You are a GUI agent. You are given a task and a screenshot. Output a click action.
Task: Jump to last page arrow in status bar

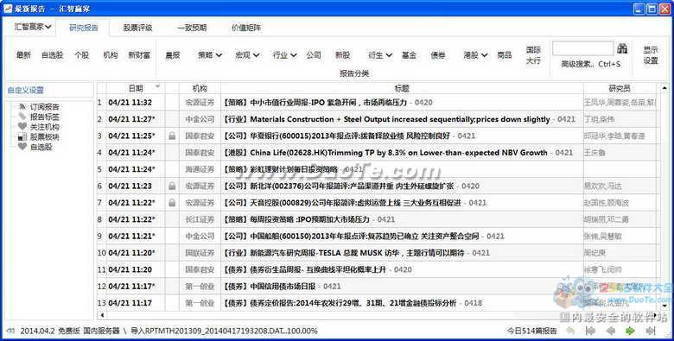coord(651,331)
